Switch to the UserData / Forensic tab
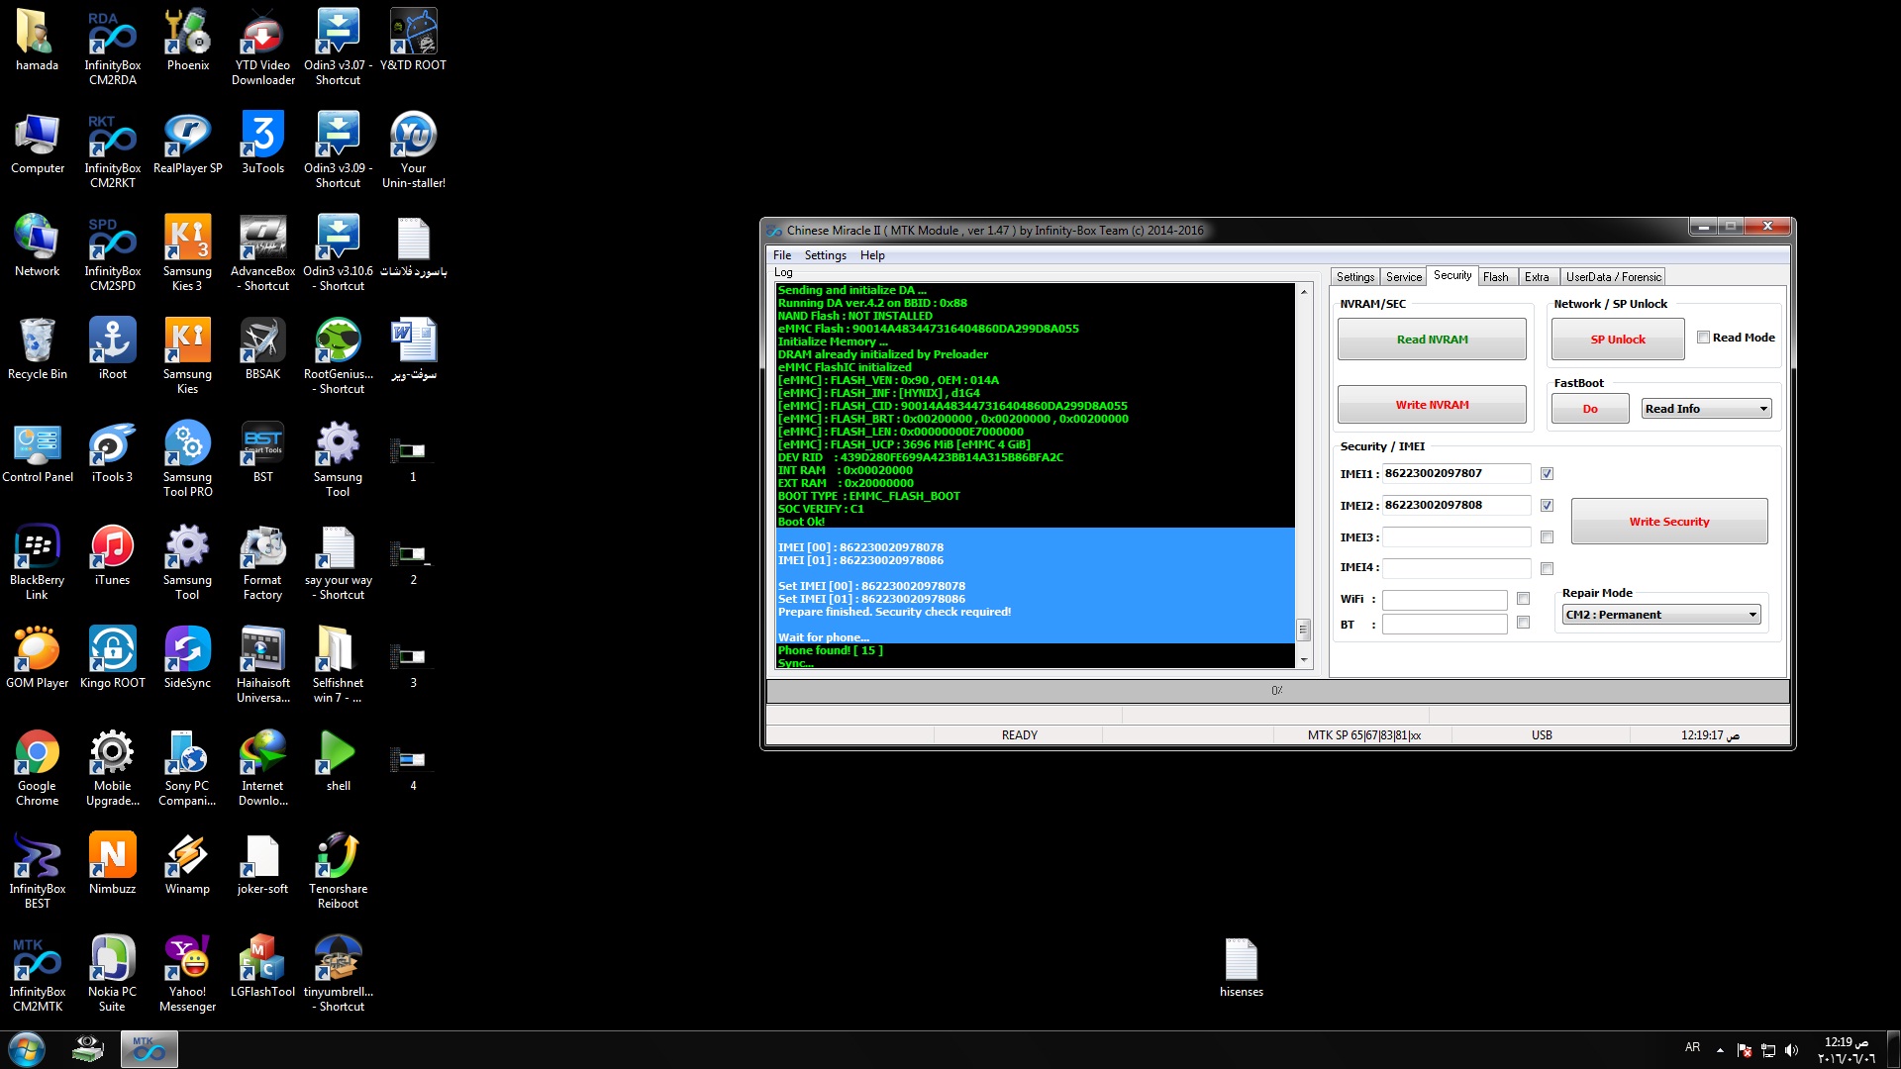This screenshot has width=1901, height=1069. pyautogui.click(x=1614, y=277)
